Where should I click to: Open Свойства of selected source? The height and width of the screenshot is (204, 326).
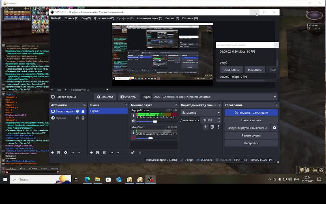point(105,97)
